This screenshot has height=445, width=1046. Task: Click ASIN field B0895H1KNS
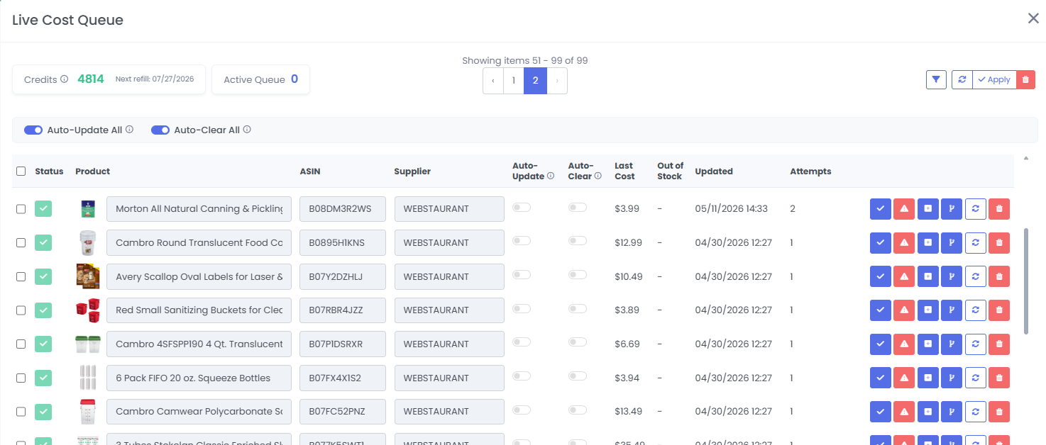pyautogui.click(x=343, y=242)
